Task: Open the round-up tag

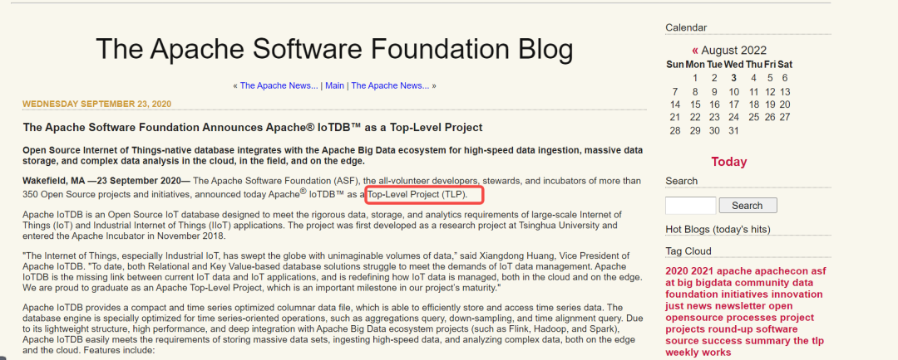Action: click(x=730, y=329)
